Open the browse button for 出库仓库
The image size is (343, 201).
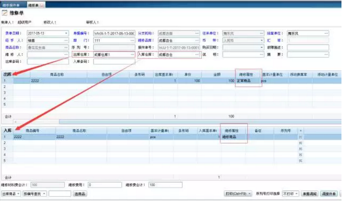click(133, 54)
